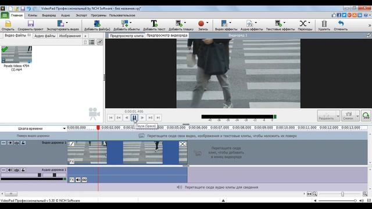
Task: Expand the Добавить объекты dropdown arrow
Action: coord(131,23)
